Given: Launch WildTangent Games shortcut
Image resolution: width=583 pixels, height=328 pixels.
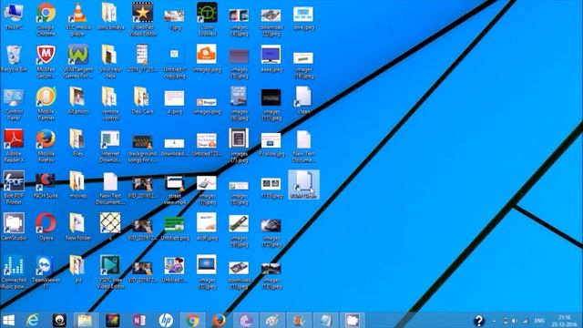Looking at the screenshot, I should pos(78,62).
